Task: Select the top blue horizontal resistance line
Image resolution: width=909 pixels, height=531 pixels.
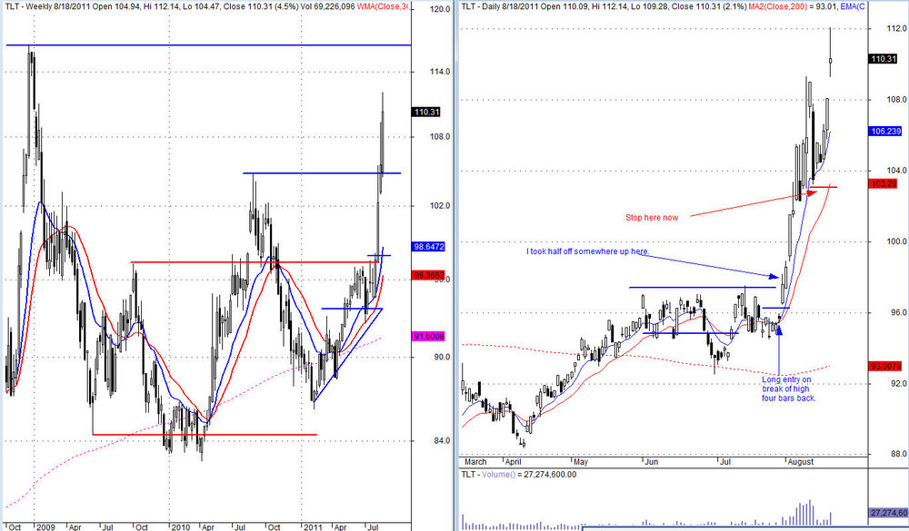Action: [209, 44]
